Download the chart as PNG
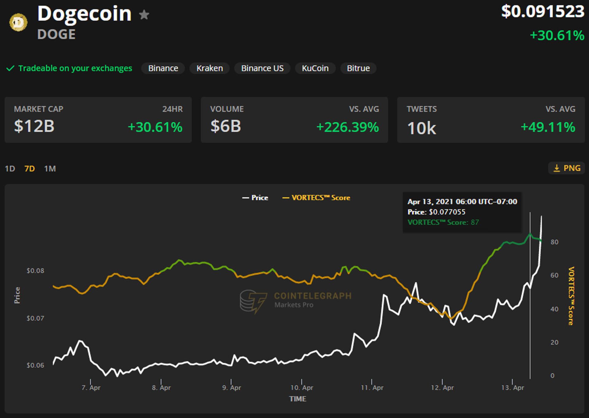Screen dimensions: 589x418 (x=566, y=168)
